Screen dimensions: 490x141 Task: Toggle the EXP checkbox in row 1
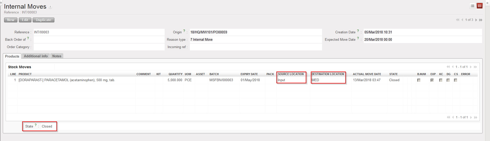[432, 80]
